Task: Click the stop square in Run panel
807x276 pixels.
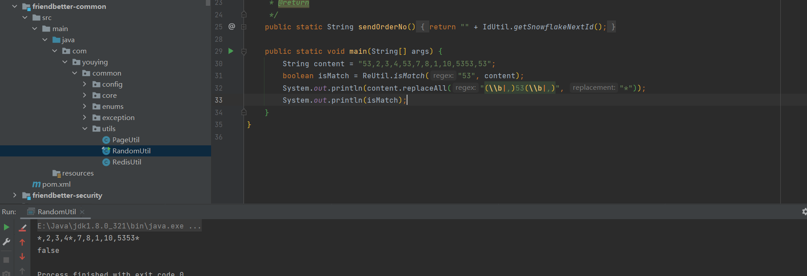Action: pos(6,260)
